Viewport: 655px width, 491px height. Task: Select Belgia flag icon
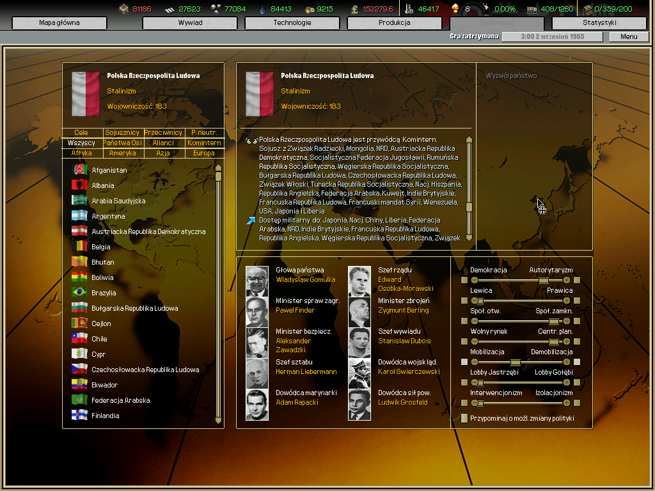click(79, 246)
